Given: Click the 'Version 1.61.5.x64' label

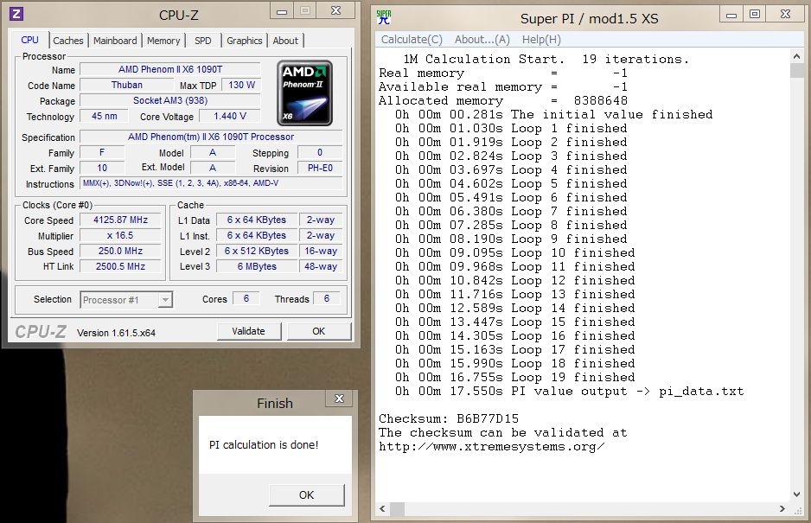Looking at the screenshot, I should pos(116,333).
